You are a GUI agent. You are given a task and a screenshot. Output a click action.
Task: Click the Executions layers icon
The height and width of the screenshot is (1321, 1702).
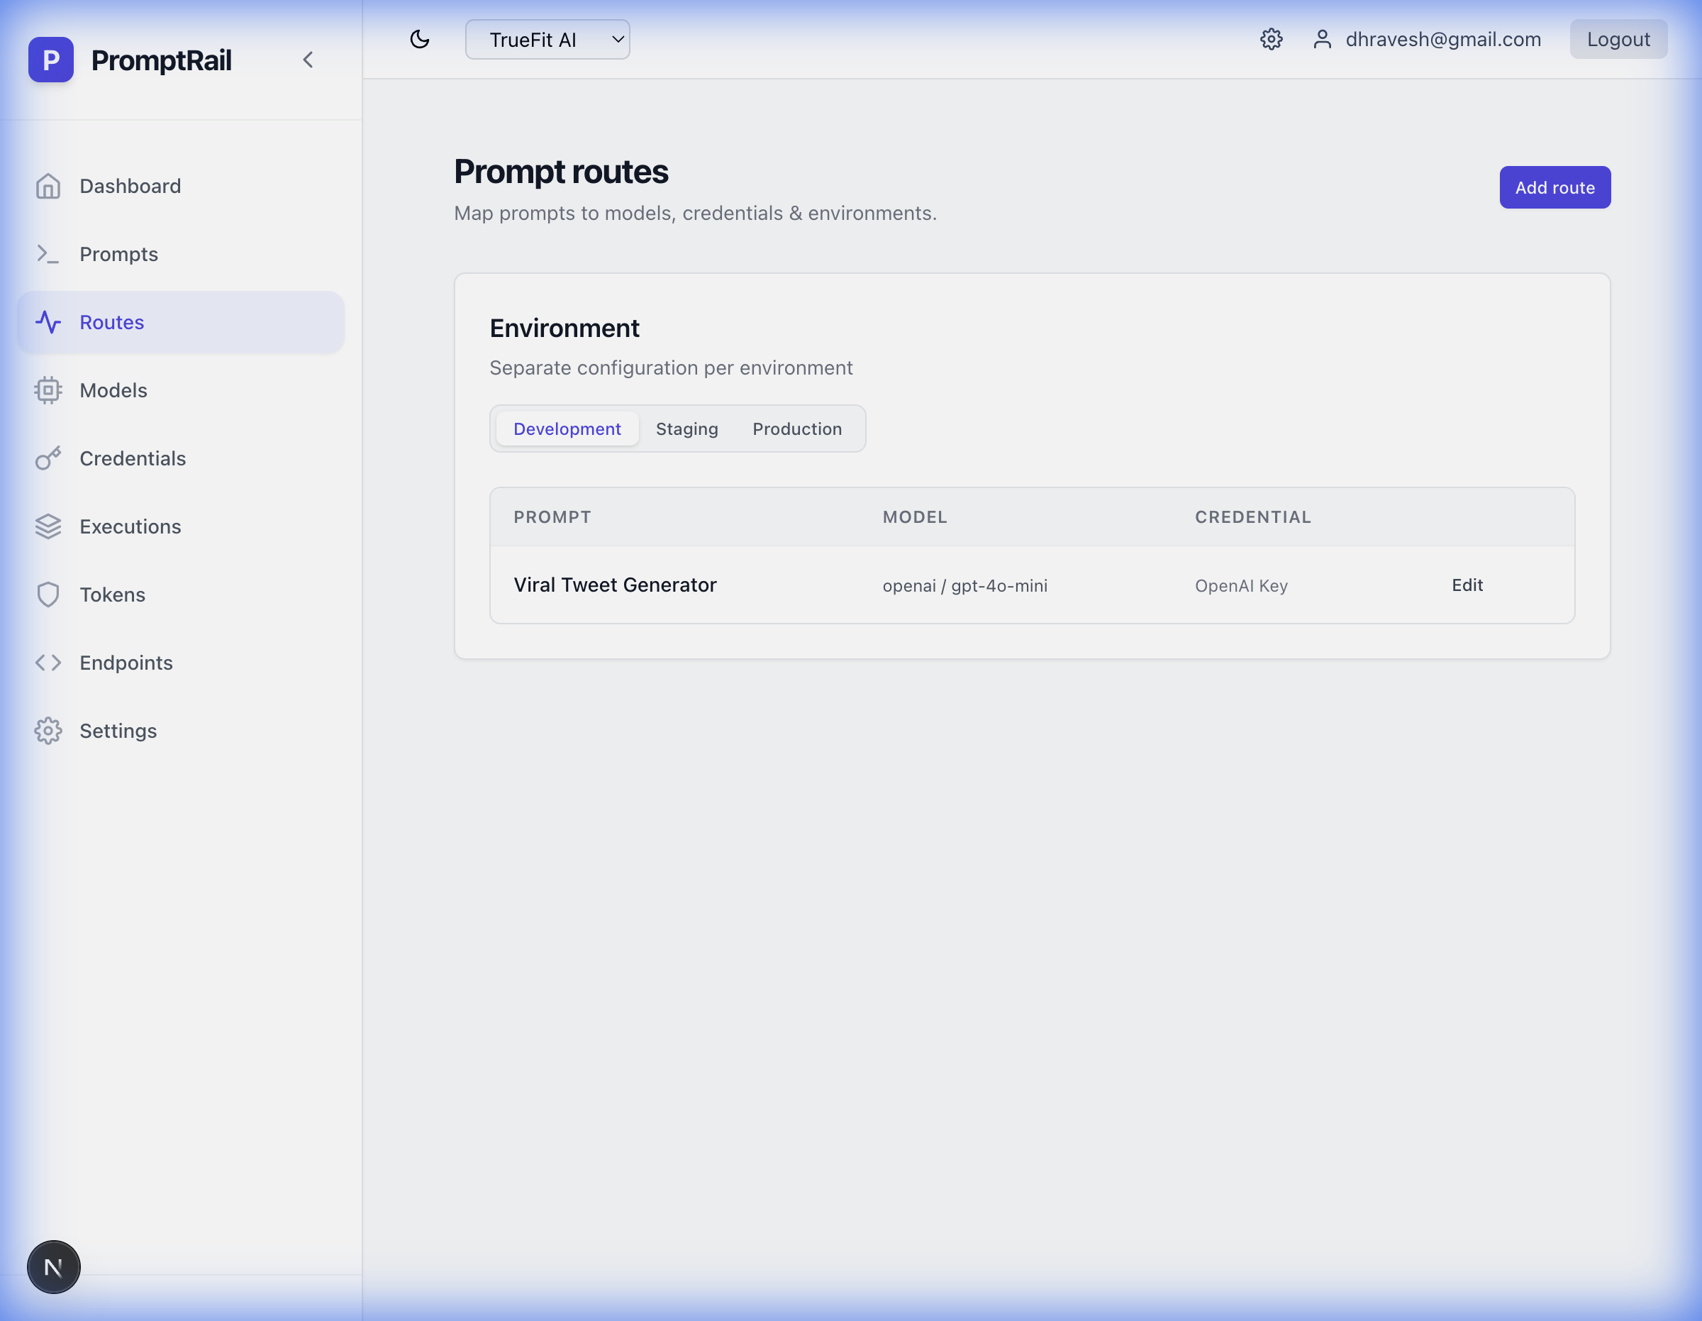[x=48, y=526]
